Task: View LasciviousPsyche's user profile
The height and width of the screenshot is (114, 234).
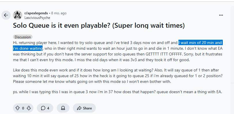Action: pyautogui.click(x=37, y=18)
